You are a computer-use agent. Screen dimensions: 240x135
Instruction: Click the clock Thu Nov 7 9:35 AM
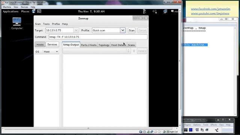(91, 12)
